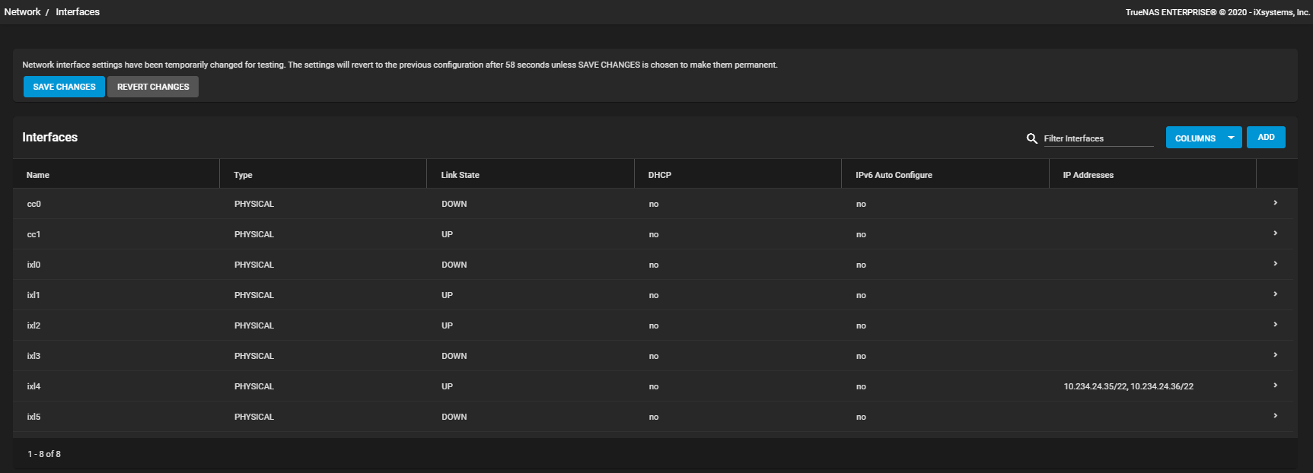
Task: Expand the ixl1 row details chevron
Action: [1275, 294]
